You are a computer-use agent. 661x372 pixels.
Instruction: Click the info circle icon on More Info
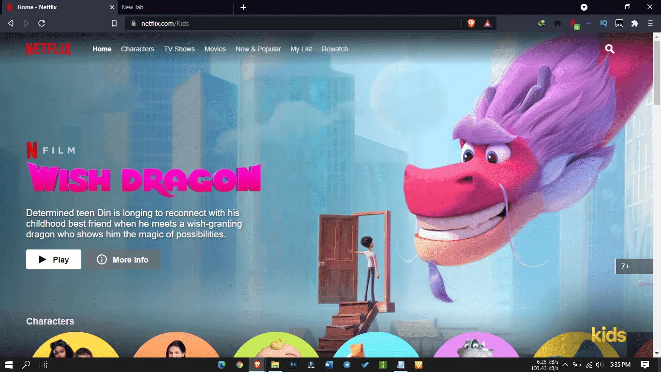click(x=102, y=260)
